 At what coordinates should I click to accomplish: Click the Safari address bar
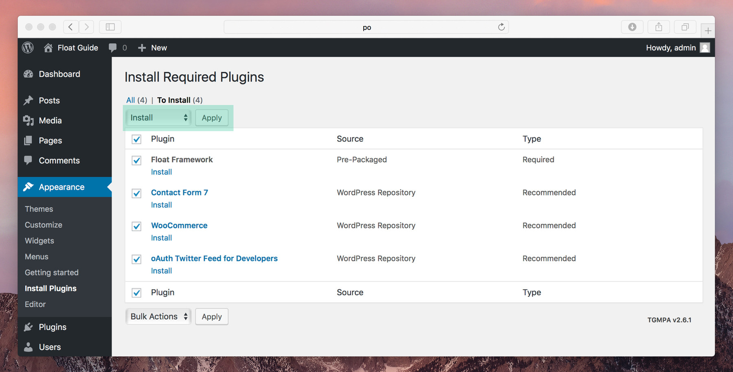coord(366,27)
